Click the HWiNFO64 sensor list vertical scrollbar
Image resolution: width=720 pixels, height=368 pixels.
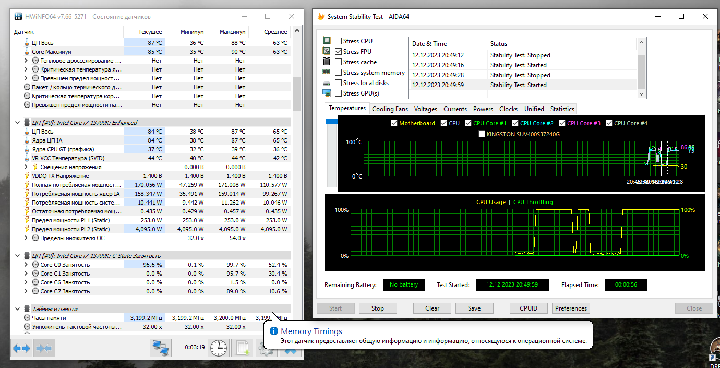(297, 94)
